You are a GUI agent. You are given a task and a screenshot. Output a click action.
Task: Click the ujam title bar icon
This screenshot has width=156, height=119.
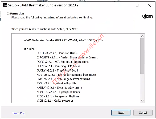(5, 5)
